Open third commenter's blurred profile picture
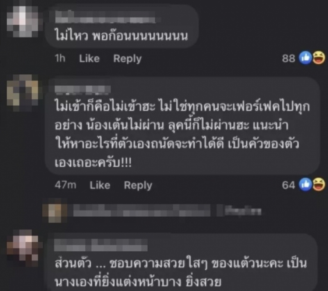Image resolution: width=328 pixels, height=291 pixels. 23,248
